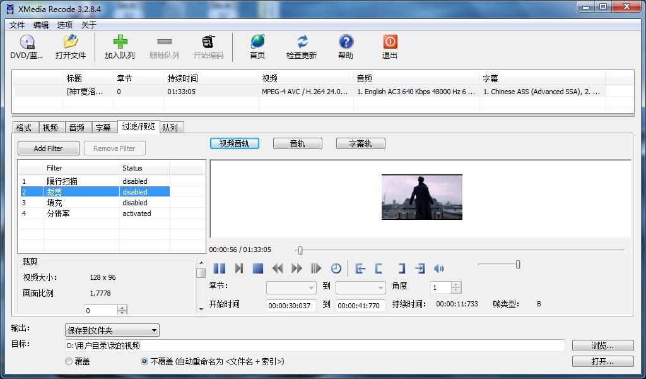
Task: Click the volume slider handle
Action: tap(518, 265)
